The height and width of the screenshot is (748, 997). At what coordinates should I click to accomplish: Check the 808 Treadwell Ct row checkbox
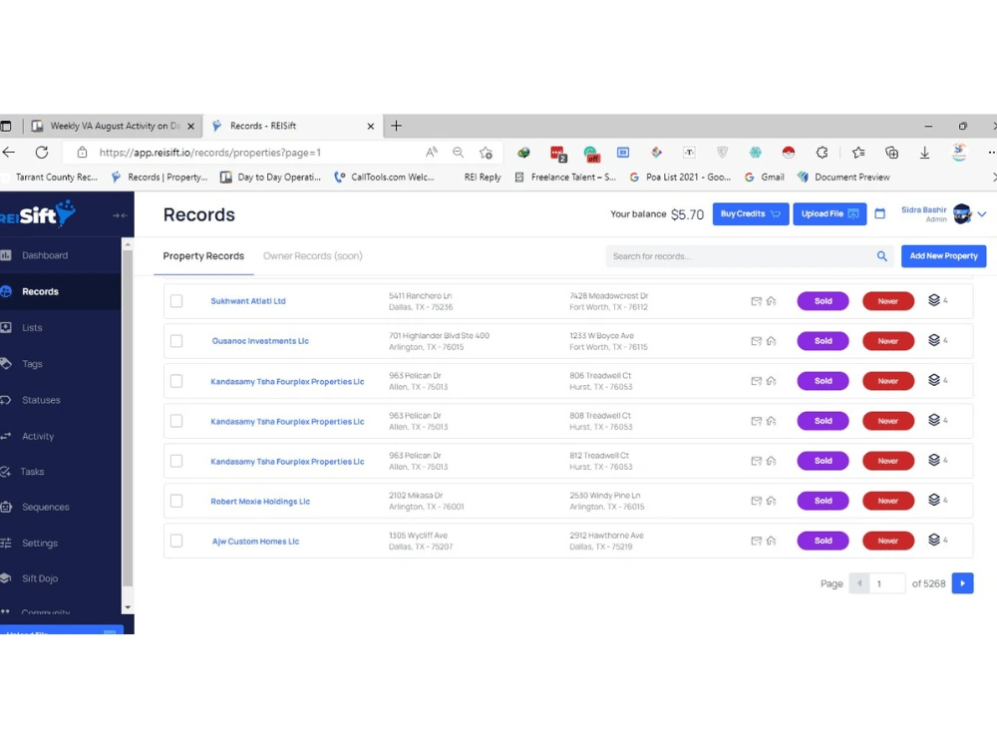click(176, 421)
